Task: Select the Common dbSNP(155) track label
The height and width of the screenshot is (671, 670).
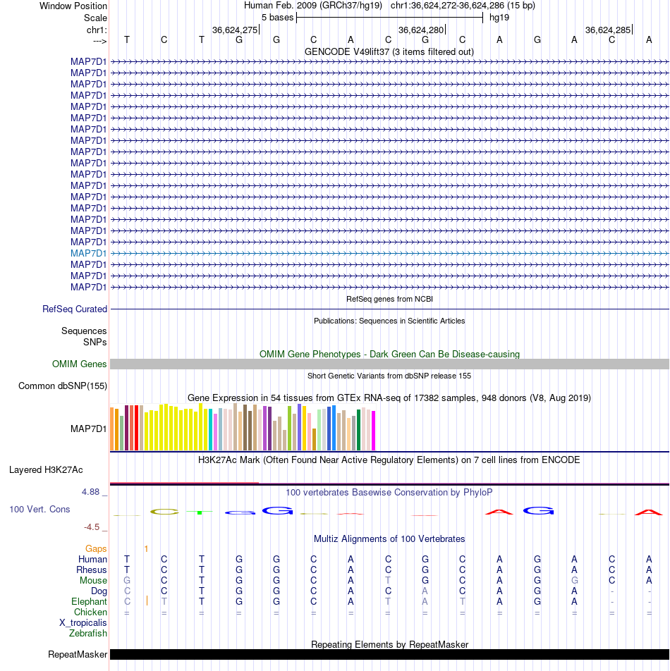Action: pos(63,386)
